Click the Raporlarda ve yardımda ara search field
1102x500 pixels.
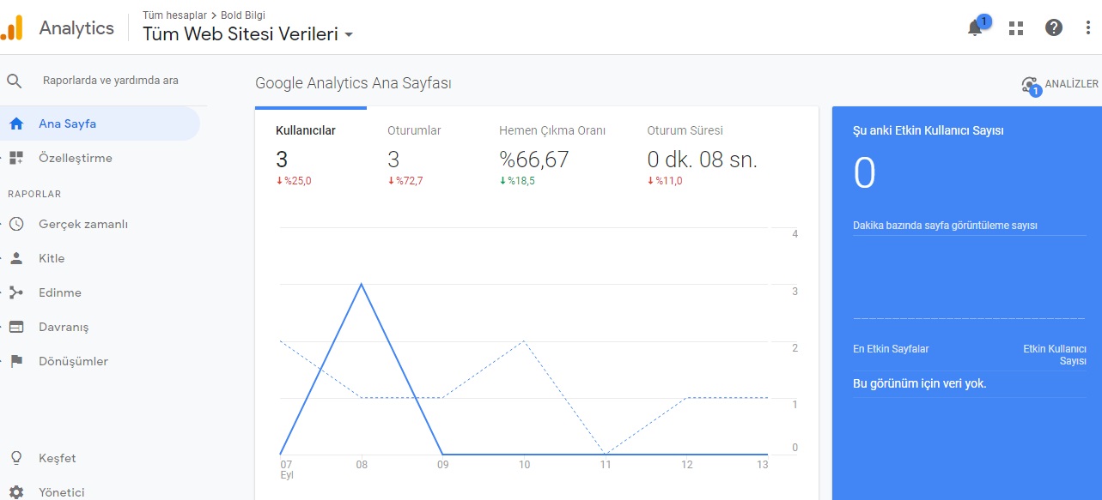pyautogui.click(x=111, y=81)
